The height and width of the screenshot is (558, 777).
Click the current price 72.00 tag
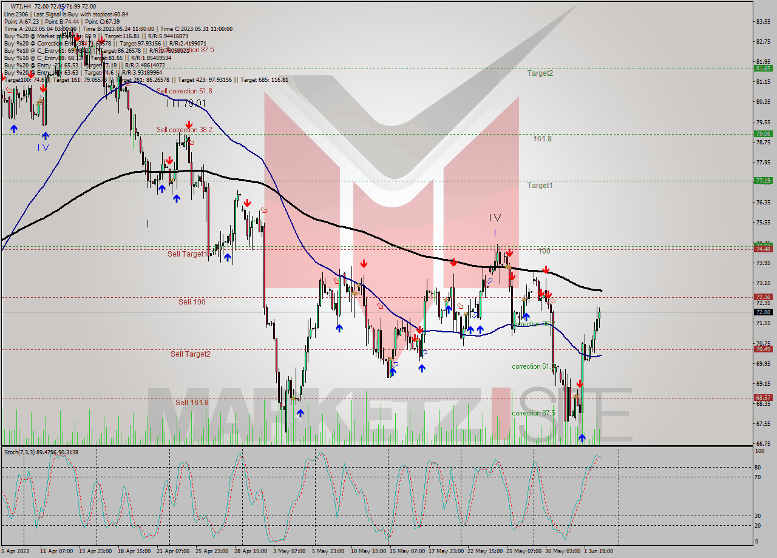[x=762, y=312]
